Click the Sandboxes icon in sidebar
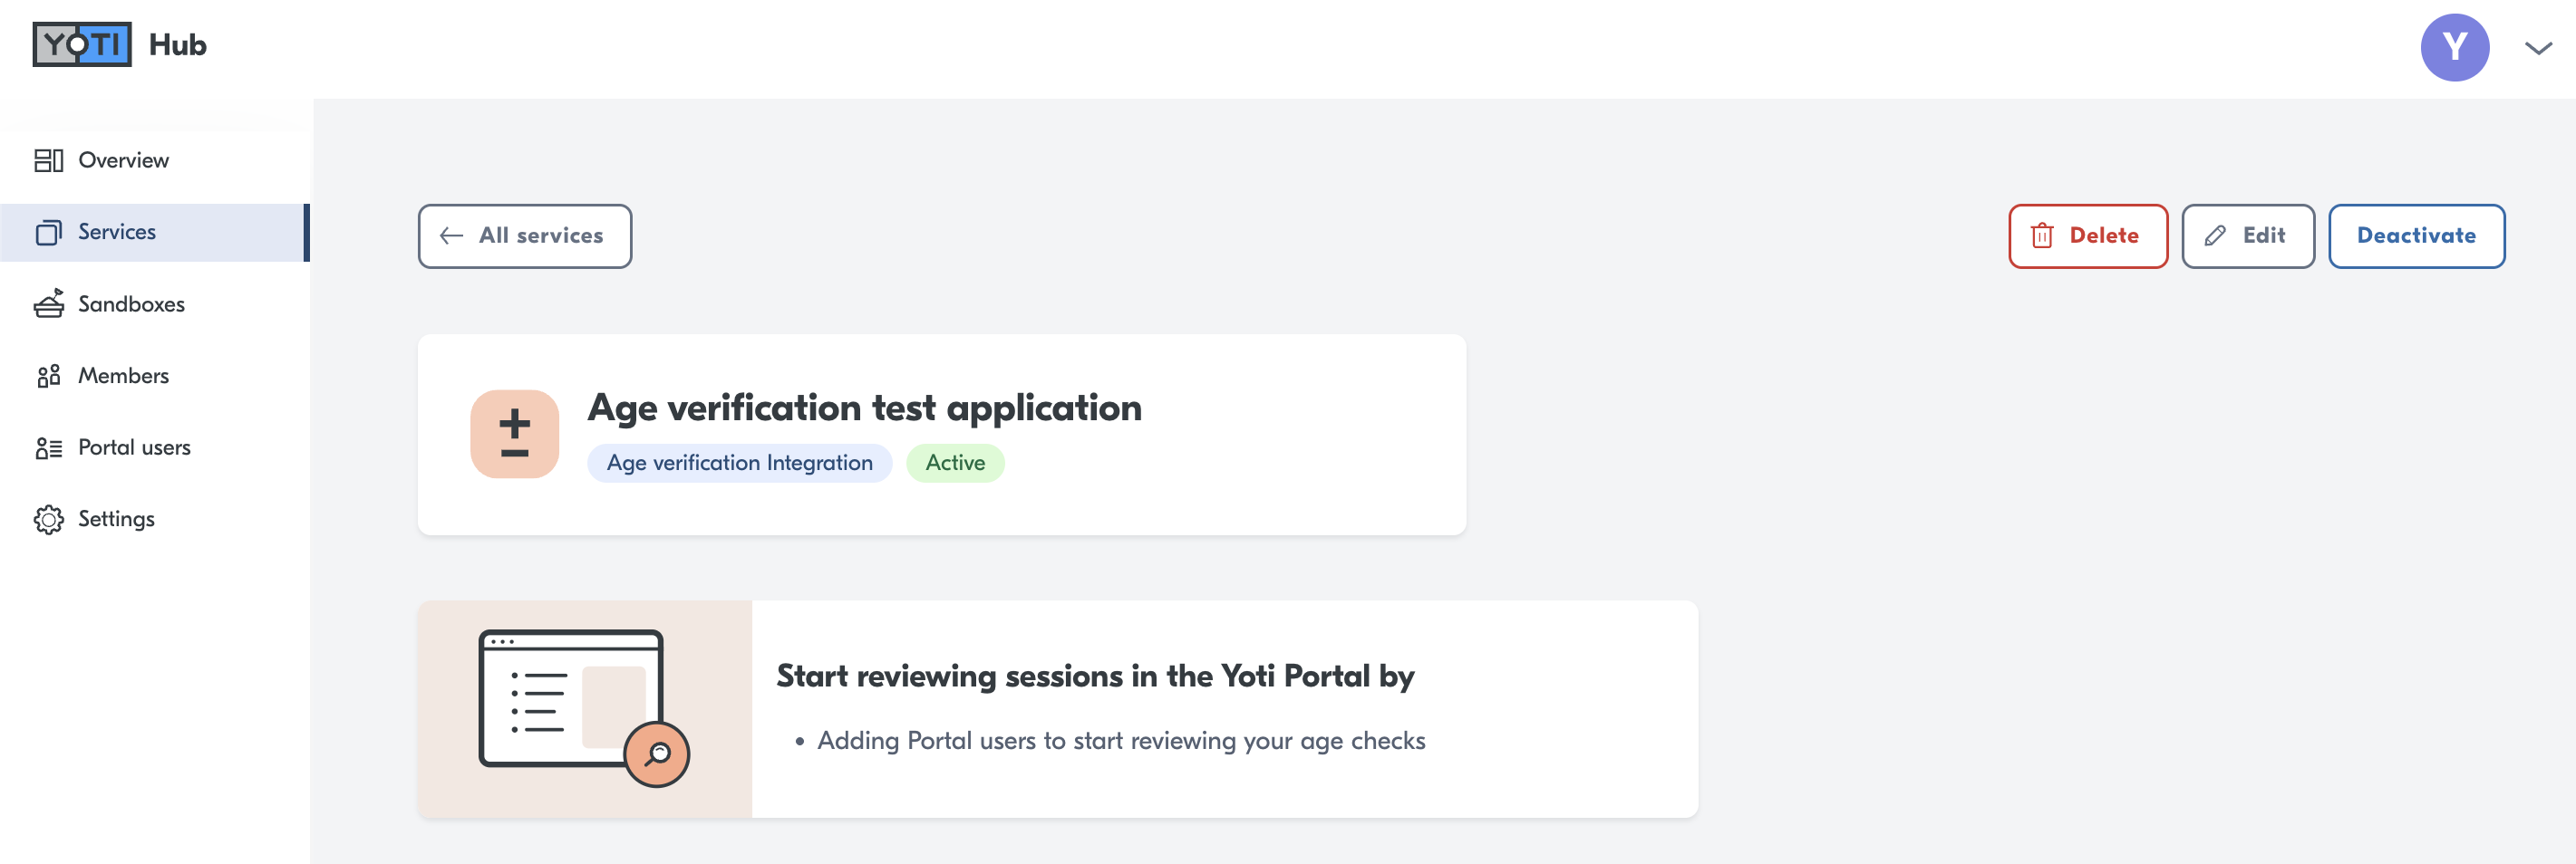 (x=48, y=303)
